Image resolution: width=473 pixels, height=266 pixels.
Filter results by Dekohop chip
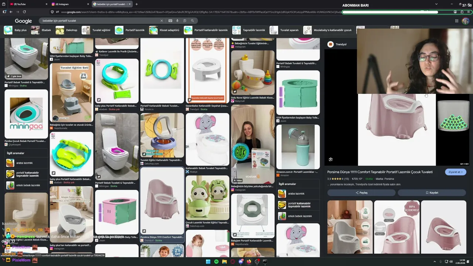coord(67,30)
